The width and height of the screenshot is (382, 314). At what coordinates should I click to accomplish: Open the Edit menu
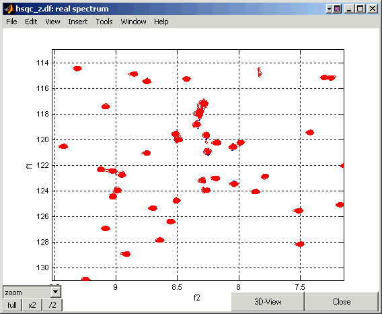click(x=31, y=22)
